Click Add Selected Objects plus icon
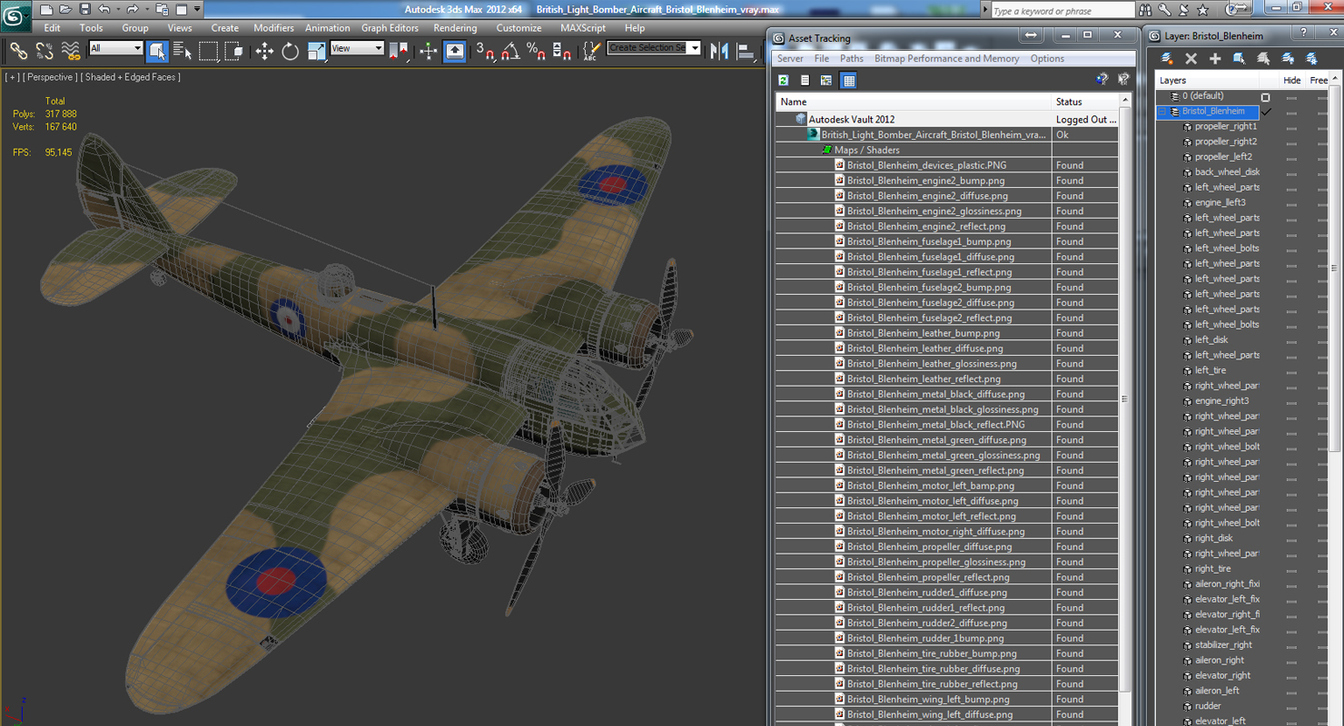The width and height of the screenshot is (1344, 726). (1215, 58)
